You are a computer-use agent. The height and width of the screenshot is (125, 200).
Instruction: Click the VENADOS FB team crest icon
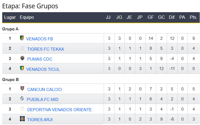pyautogui.click(x=22, y=38)
